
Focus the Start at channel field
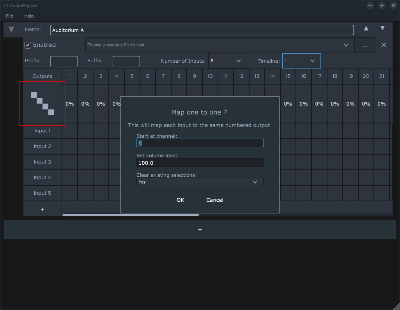(200, 143)
